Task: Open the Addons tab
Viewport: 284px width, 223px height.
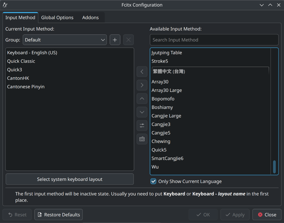Action: (90, 18)
